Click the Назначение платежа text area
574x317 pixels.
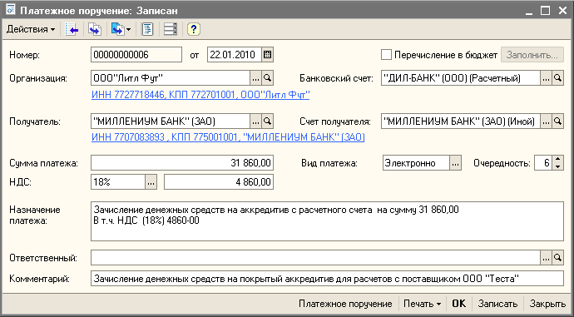(327, 221)
